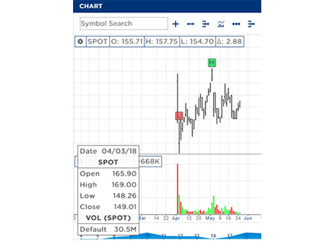The image size is (335, 248).
Task: Open the chart studies indicator icon
Action: tap(221, 24)
